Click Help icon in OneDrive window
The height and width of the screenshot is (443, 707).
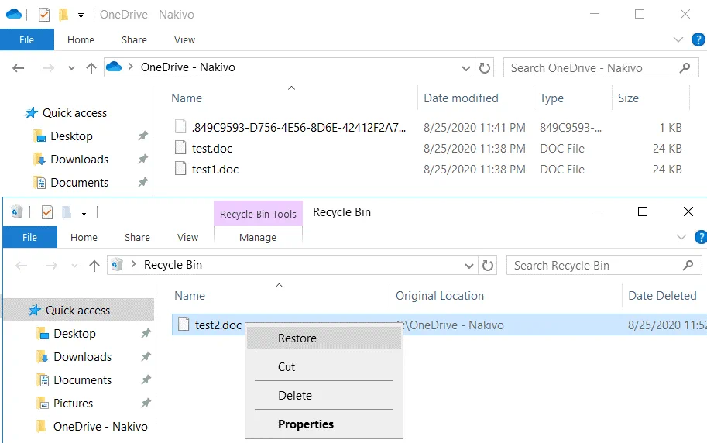pos(698,39)
